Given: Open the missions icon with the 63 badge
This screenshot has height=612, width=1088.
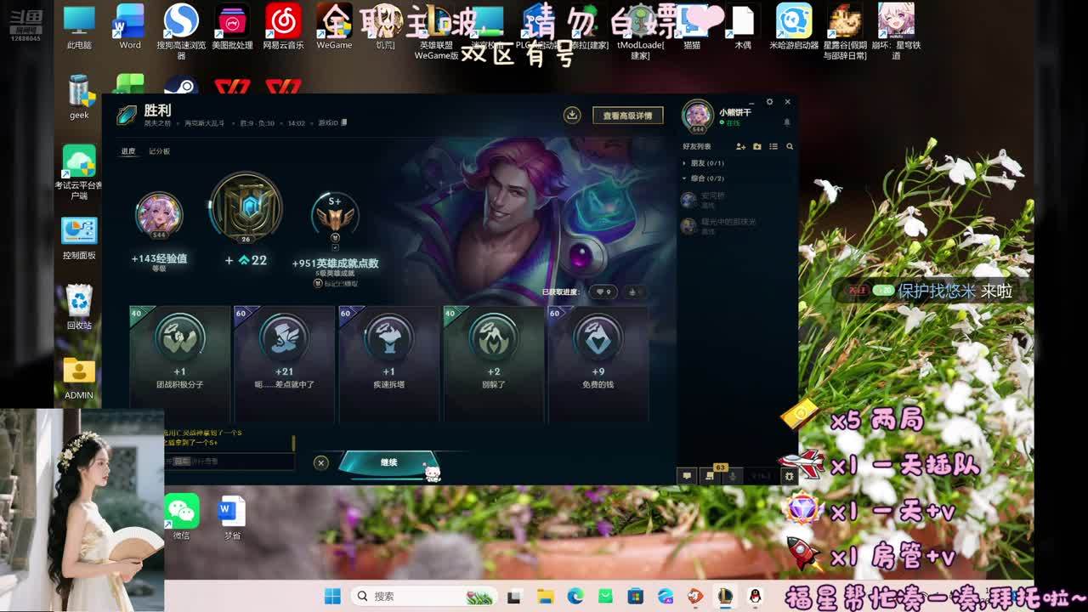Looking at the screenshot, I should point(711,475).
